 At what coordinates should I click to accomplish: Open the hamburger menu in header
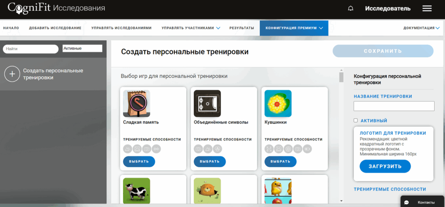427,9
